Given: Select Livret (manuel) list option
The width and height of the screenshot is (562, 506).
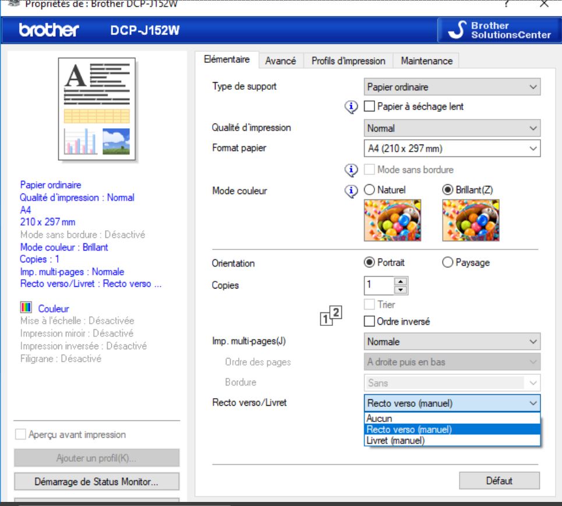Looking at the screenshot, I should click(x=452, y=440).
